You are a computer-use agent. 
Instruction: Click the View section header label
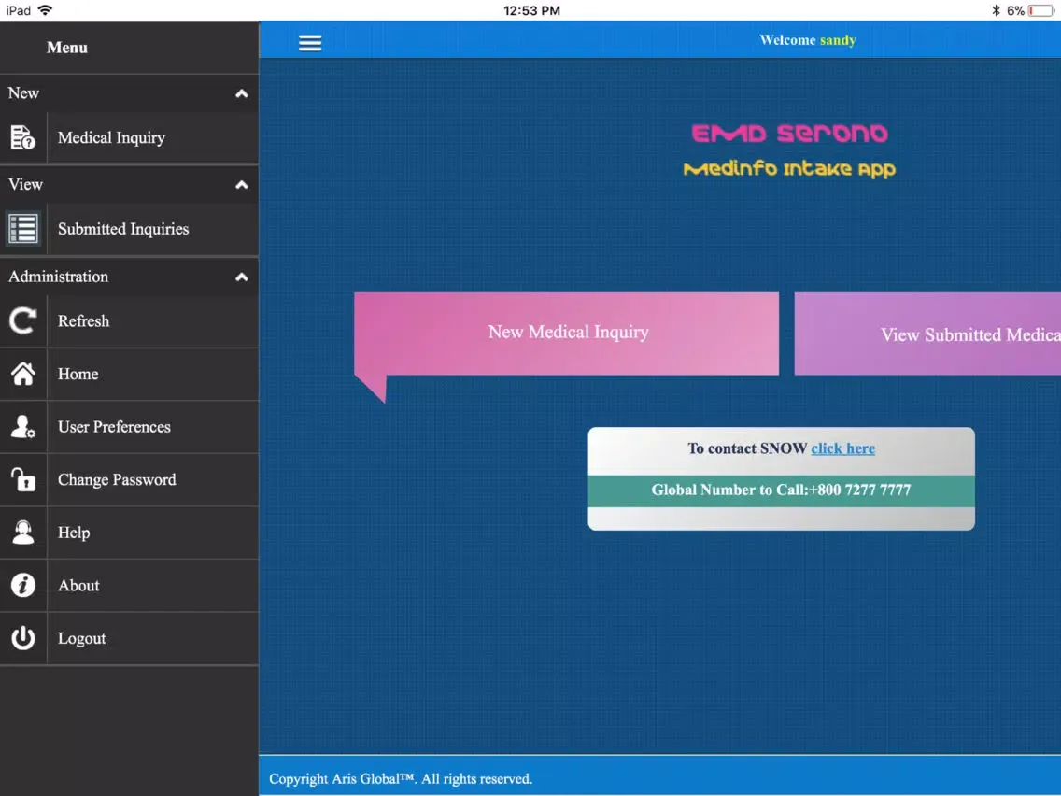(26, 184)
